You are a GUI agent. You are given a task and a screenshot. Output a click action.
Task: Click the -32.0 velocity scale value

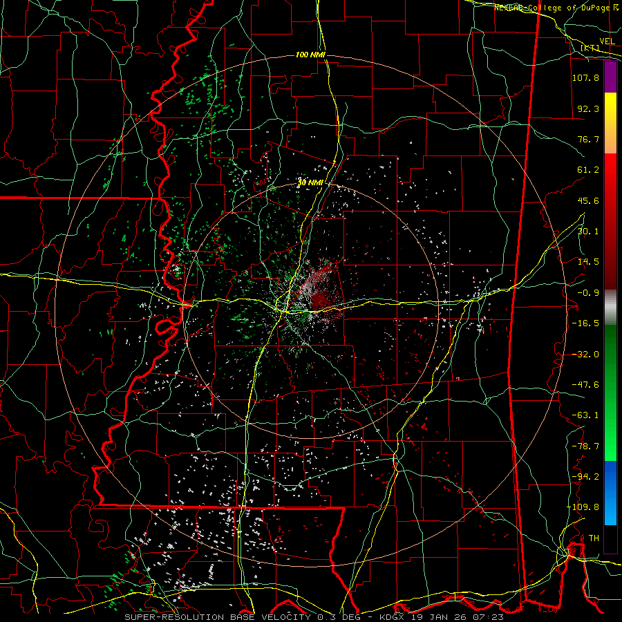tap(585, 355)
